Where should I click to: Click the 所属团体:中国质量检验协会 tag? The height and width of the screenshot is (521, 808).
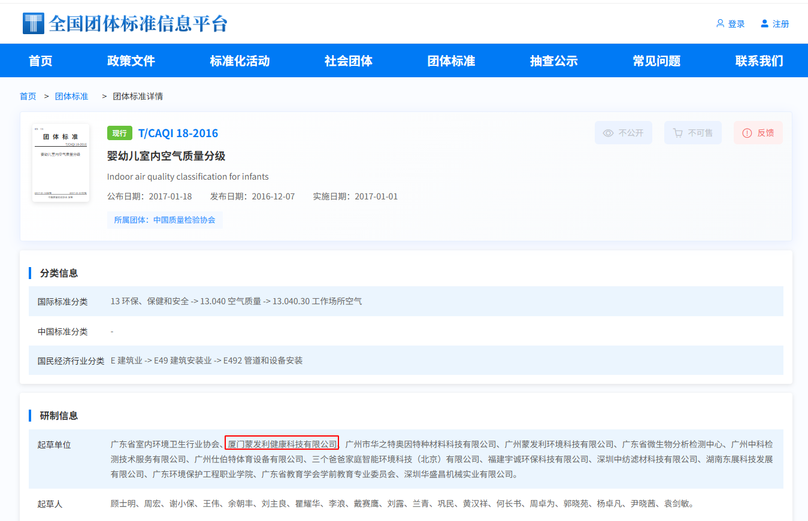click(x=165, y=220)
